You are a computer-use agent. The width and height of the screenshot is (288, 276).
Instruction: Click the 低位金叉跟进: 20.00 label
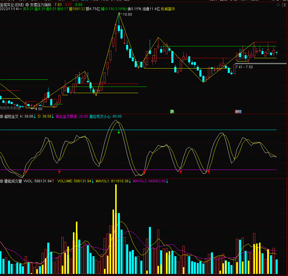click(x=72, y=116)
